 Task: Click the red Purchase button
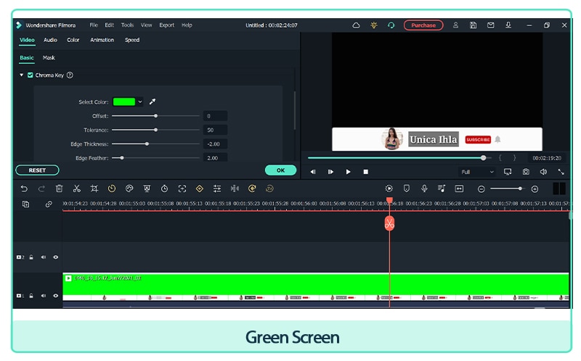click(423, 25)
